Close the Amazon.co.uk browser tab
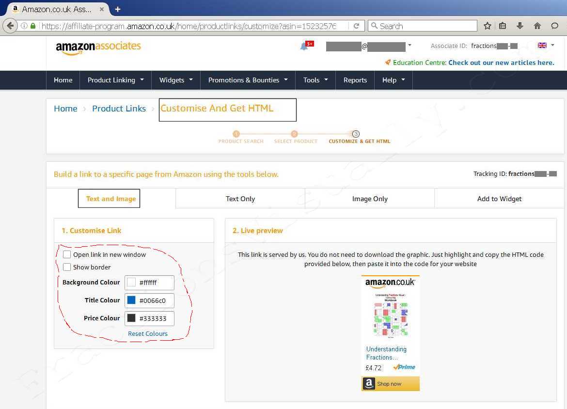 click(x=102, y=9)
